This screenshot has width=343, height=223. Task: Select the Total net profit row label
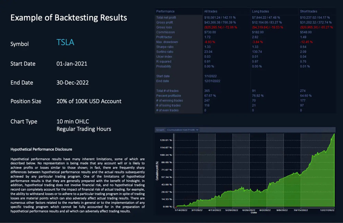click(167, 17)
